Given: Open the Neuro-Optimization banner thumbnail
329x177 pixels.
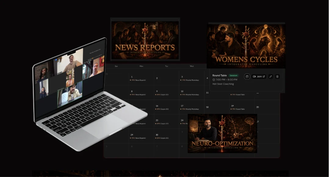Looking at the screenshot, I should pos(222,133).
